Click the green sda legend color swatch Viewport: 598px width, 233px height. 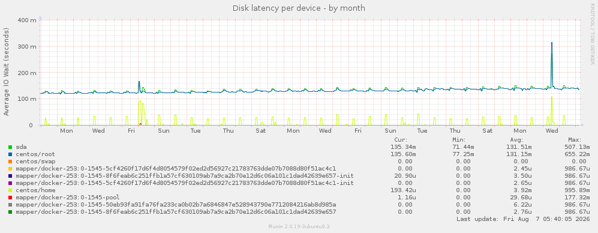[x=10, y=147]
